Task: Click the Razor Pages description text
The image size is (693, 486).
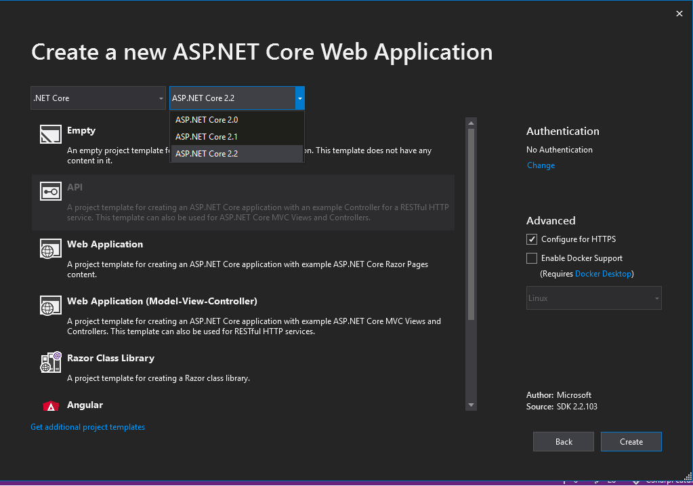Action: pyautogui.click(x=248, y=269)
